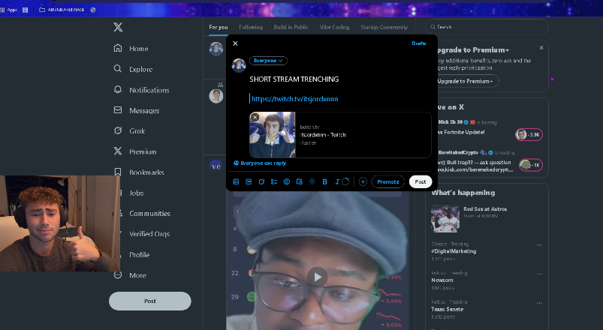Open the Newsom trending topic

tap(442, 280)
